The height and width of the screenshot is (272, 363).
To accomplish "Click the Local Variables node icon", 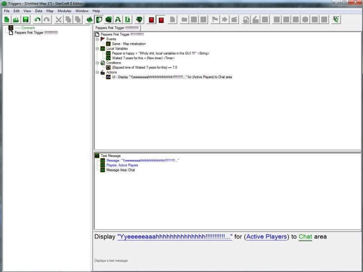I will tap(103, 49).
